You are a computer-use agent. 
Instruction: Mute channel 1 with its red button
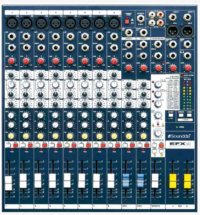15,145
